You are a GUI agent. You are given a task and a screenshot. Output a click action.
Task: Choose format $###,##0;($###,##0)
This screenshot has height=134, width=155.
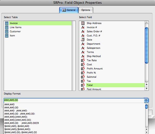pos(74,129)
